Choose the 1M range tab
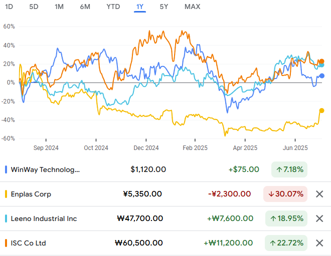Image resolution: width=331 pixels, height=256 pixels. pyautogui.click(x=59, y=6)
